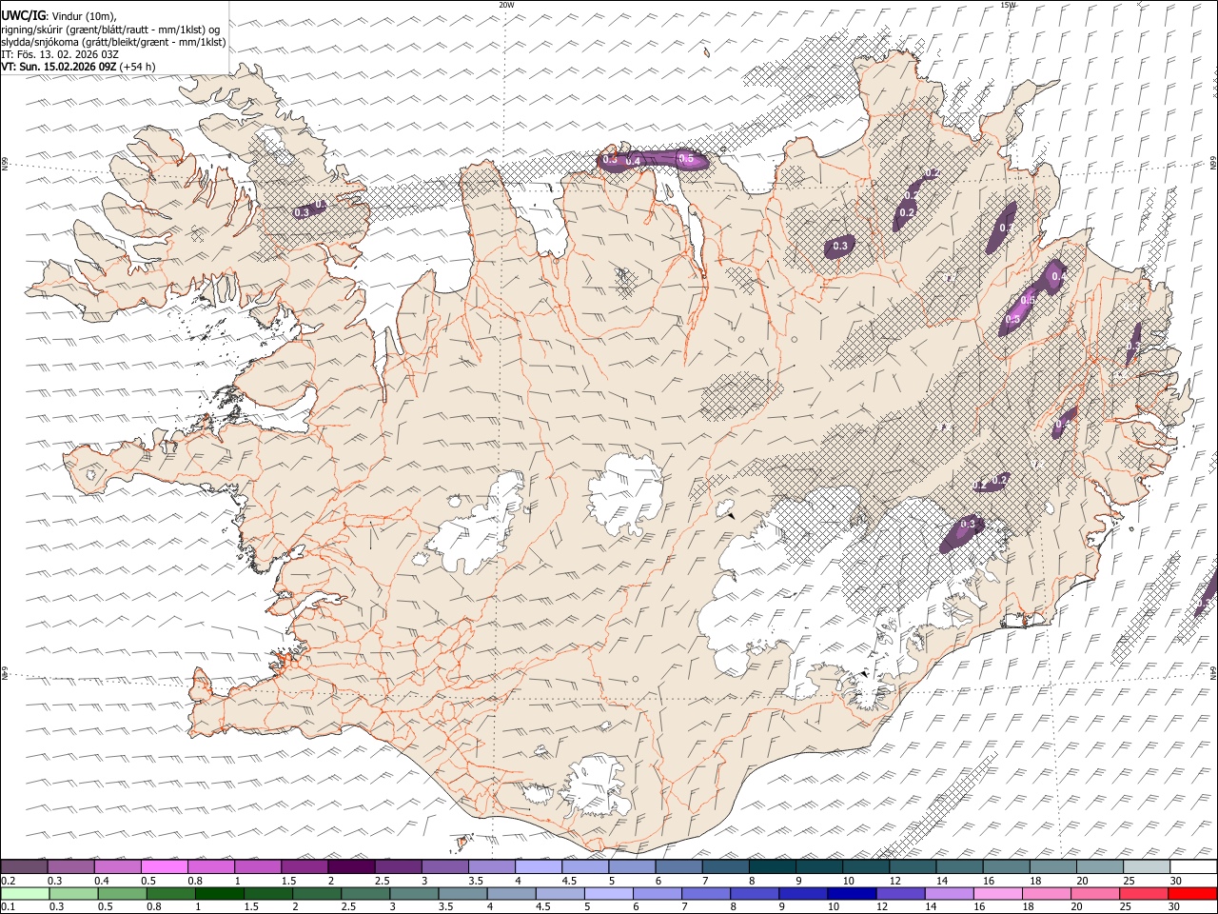This screenshot has height=914, width=1218.
Task: Click the 'Vindur (10m)' header label
Action: click(x=84, y=16)
